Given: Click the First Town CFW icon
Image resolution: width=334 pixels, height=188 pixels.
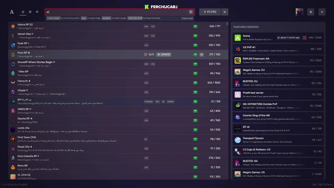Looking at the screenshot, I should coord(13,139).
